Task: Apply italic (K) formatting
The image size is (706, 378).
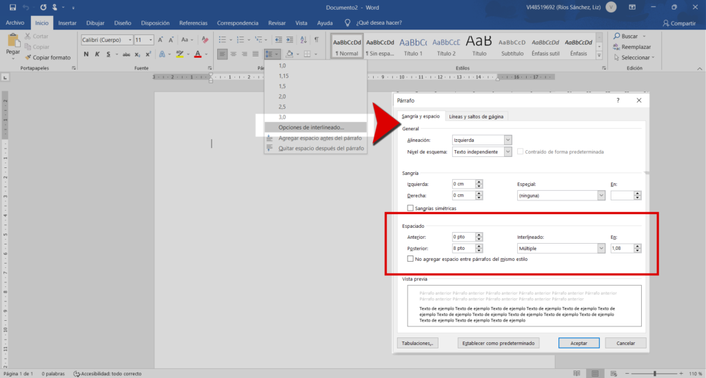Action: click(x=97, y=54)
